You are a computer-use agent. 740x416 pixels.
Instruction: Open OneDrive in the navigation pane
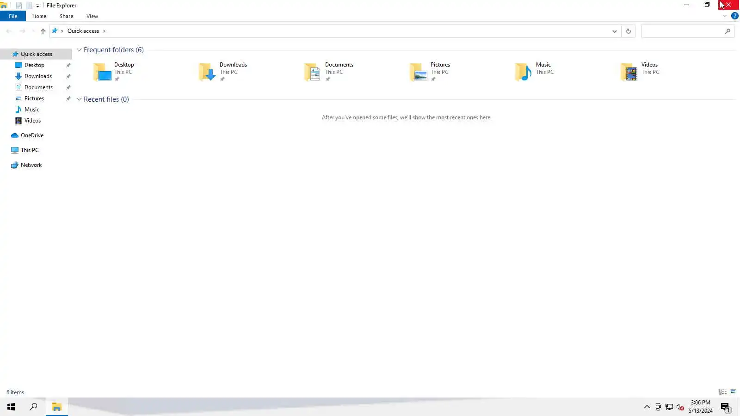tap(32, 135)
